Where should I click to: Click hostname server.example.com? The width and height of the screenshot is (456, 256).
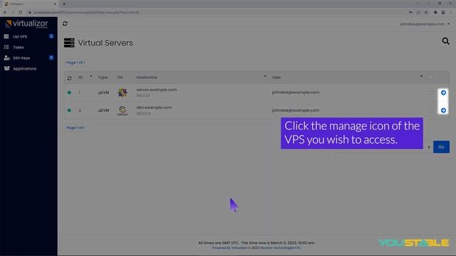[157, 90]
